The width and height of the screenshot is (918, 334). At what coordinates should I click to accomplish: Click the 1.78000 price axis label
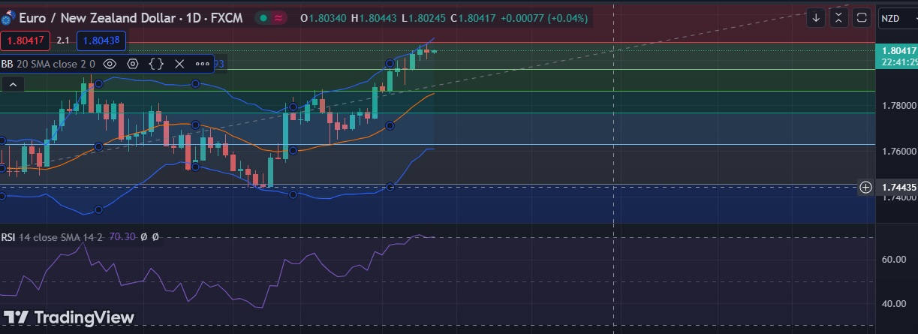[898, 106]
